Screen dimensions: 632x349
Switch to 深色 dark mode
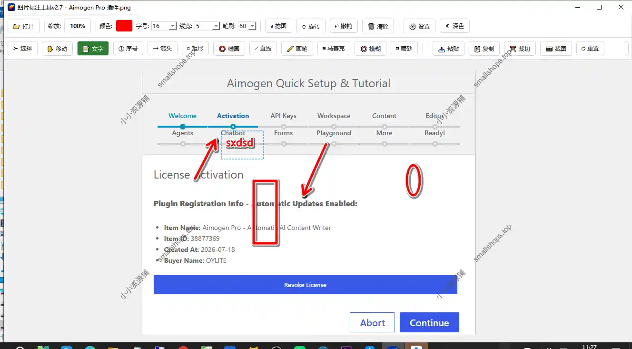[x=455, y=26]
